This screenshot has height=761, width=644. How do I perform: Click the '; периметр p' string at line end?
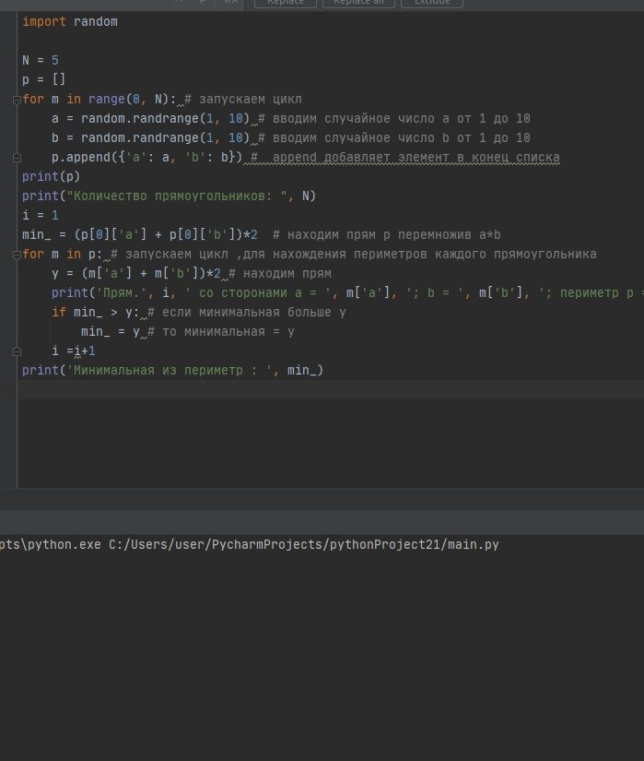591,293
